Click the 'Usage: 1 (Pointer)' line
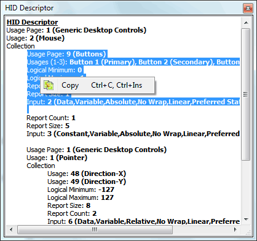The width and height of the screenshot is (257, 241). [57, 158]
